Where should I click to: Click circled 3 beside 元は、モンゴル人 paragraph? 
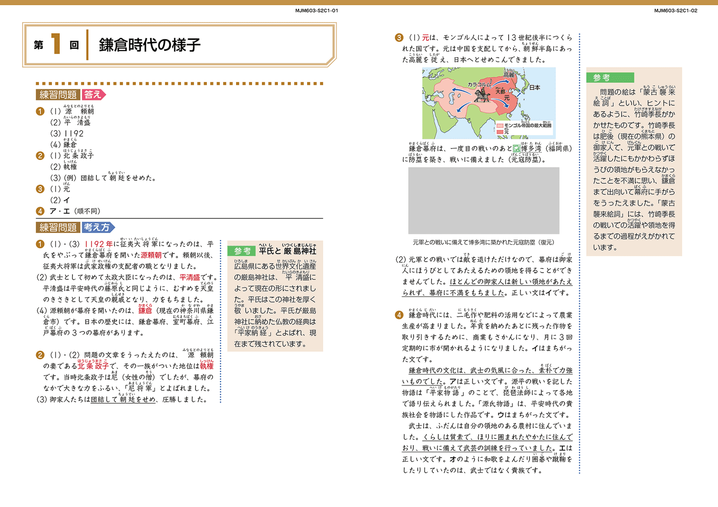coord(399,38)
